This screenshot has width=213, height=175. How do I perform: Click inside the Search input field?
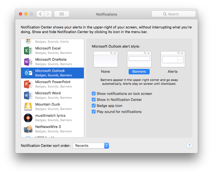tap(174, 14)
